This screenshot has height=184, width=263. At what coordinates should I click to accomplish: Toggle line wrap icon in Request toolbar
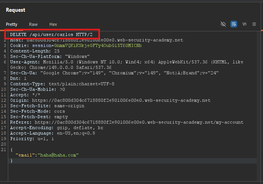pyautogui.click(x=234, y=24)
